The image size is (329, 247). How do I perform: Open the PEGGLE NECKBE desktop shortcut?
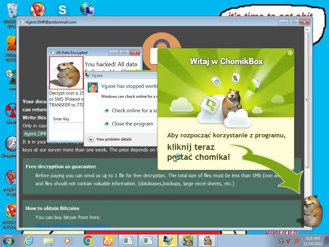(11, 211)
